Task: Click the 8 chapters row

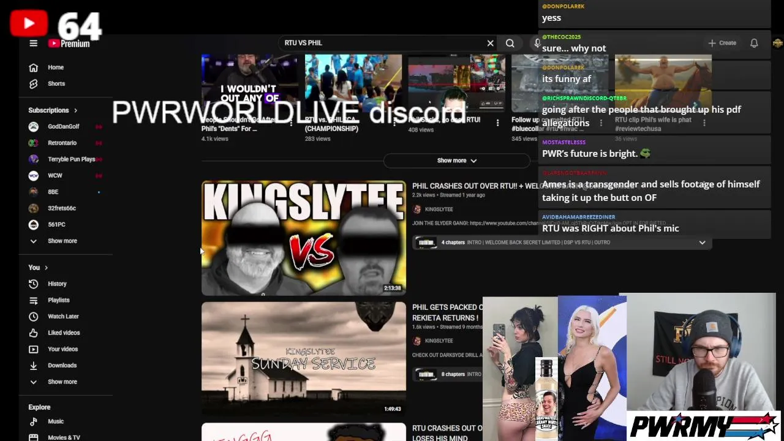Action: (448, 374)
